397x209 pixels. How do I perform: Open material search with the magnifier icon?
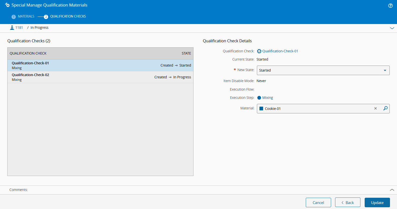pyautogui.click(x=385, y=108)
